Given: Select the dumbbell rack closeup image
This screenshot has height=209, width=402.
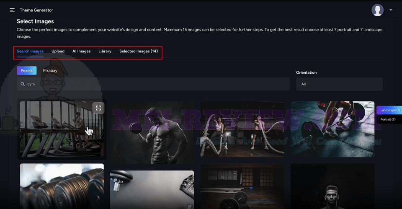Looking at the screenshot, I should (62, 186).
